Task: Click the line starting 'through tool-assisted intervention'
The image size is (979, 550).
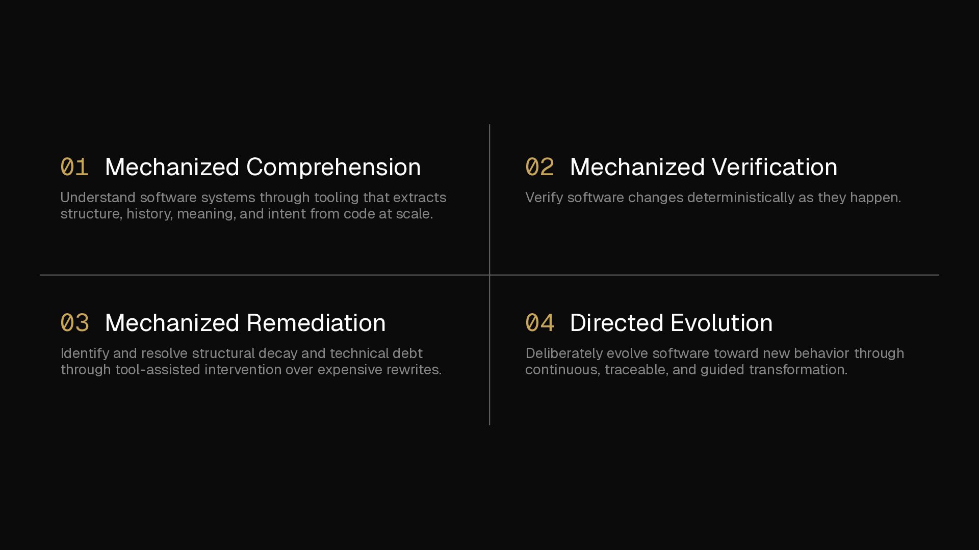Action: (x=251, y=370)
